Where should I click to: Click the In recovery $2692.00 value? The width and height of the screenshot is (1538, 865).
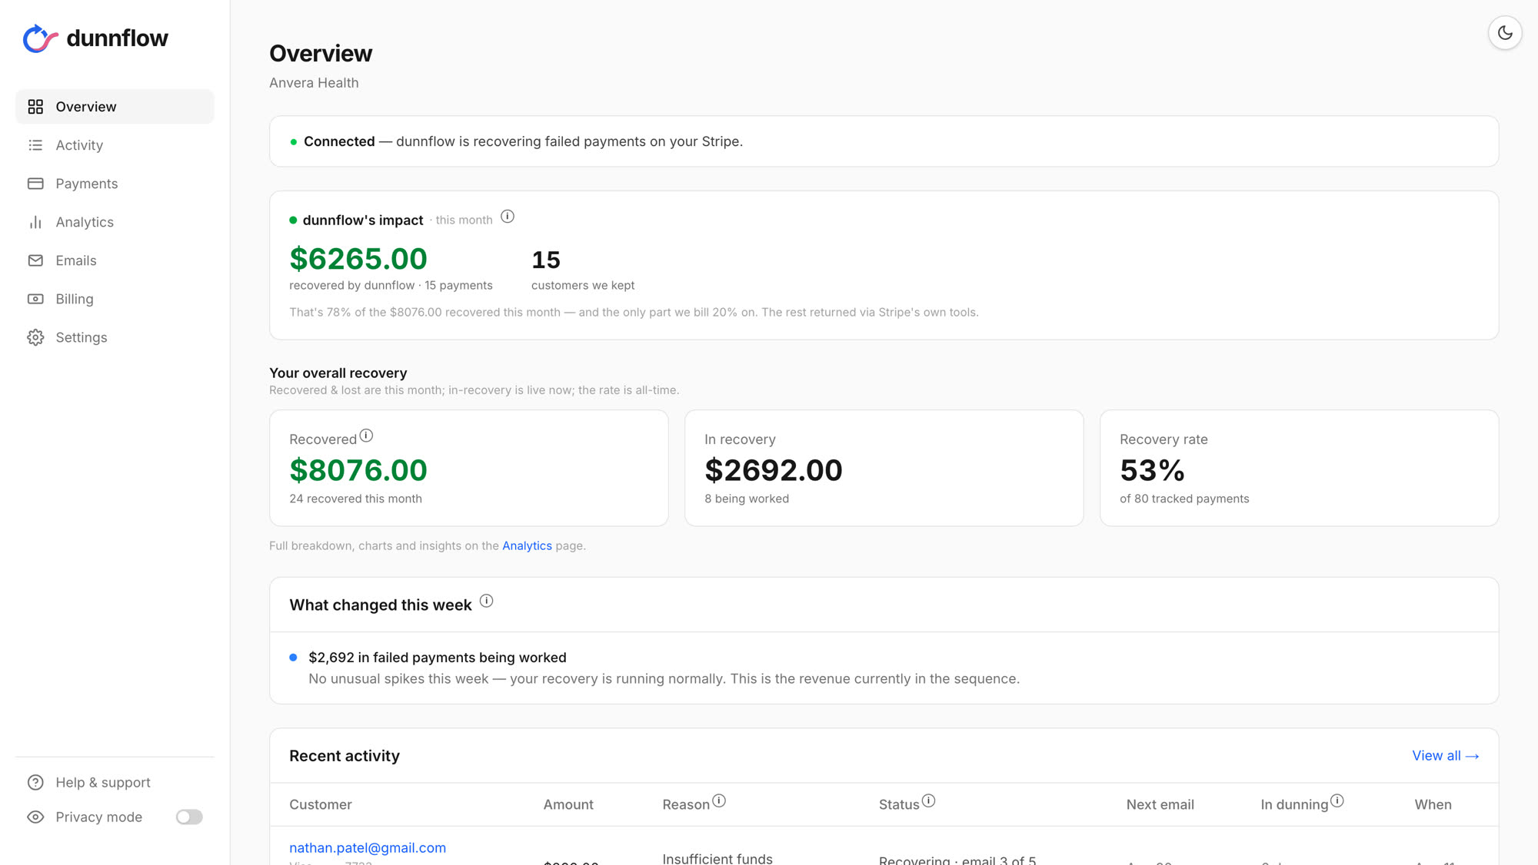(774, 470)
